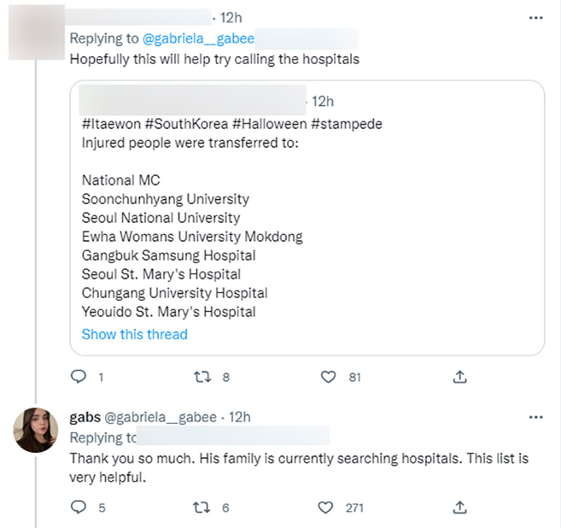This screenshot has height=528, width=561.
Task: Open more options for gabs' tweet
Action: tap(536, 418)
